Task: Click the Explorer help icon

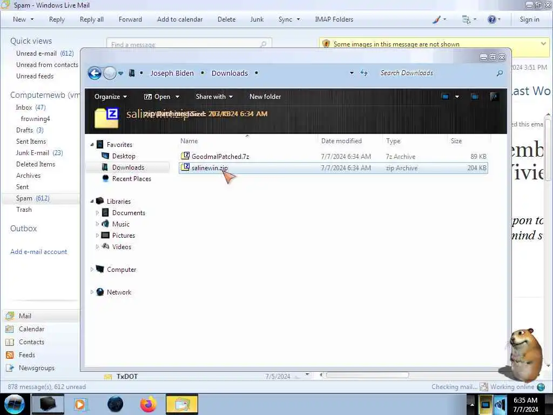Action: coord(494,97)
